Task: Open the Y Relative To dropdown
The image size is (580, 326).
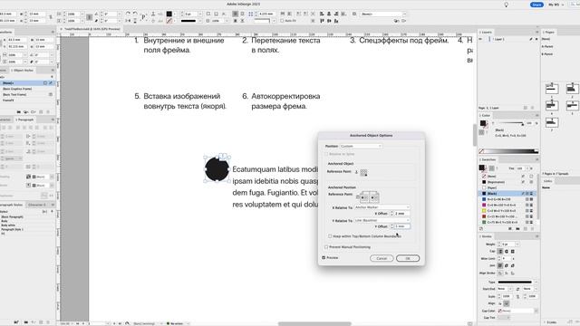Action: pyautogui.click(x=382, y=220)
